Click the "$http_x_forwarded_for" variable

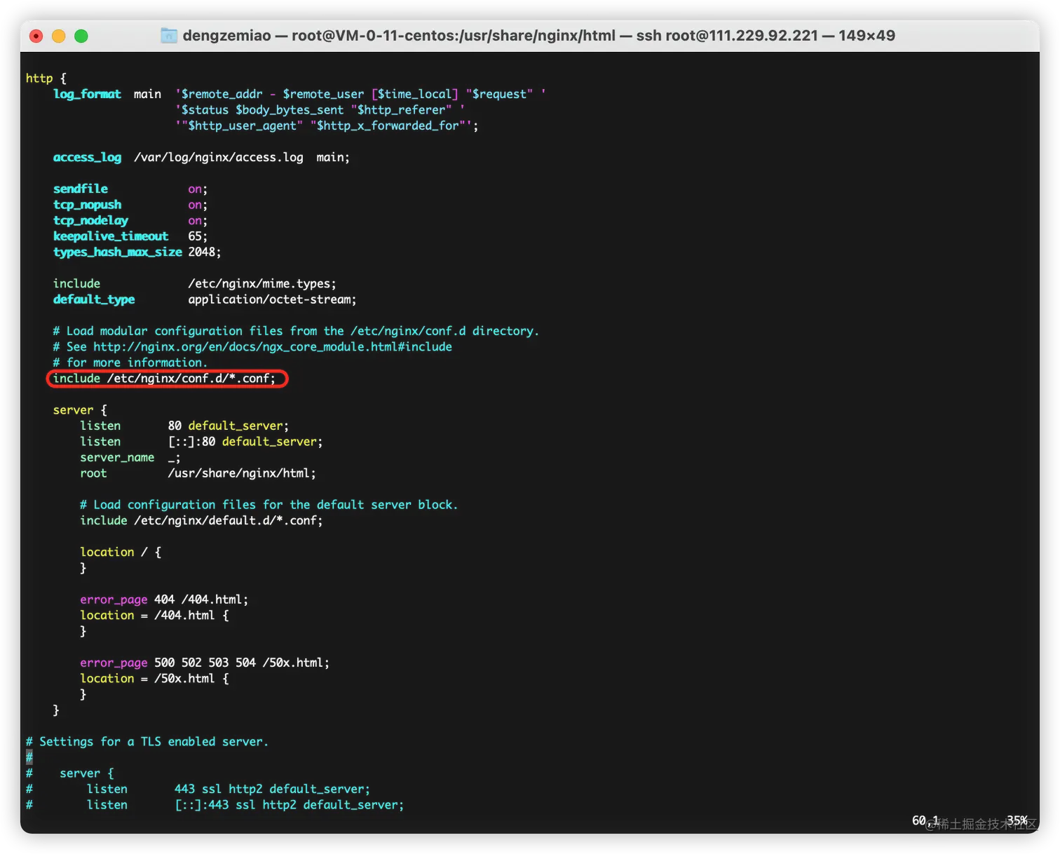point(388,126)
